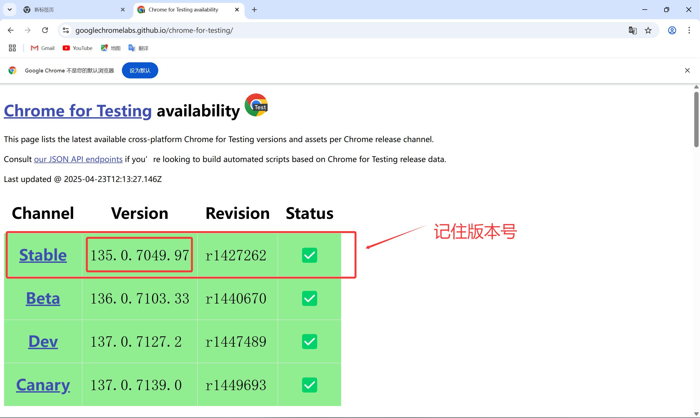Expand the tab search dropdown
Image resolution: width=700 pixels, height=418 pixels.
click(x=10, y=10)
